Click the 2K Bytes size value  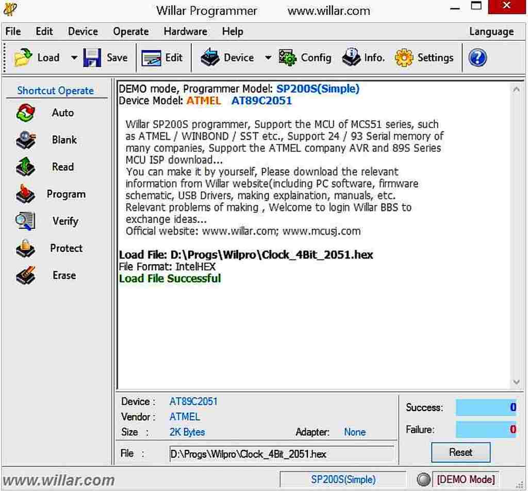click(187, 432)
